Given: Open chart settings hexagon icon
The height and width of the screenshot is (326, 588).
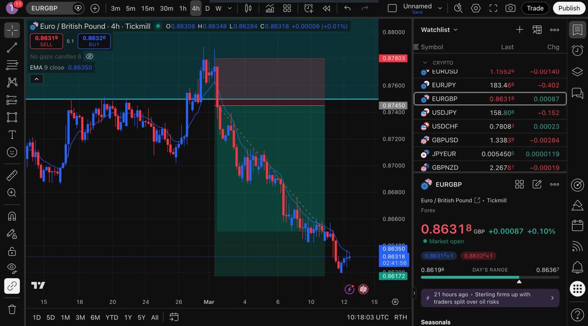Looking at the screenshot, I should pyautogui.click(x=476, y=8).
